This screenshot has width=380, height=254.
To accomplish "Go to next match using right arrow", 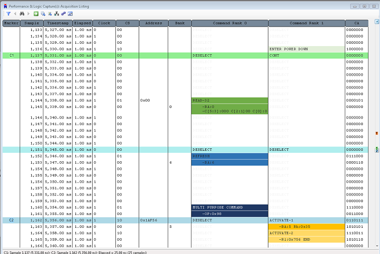I will pos(28,14).
